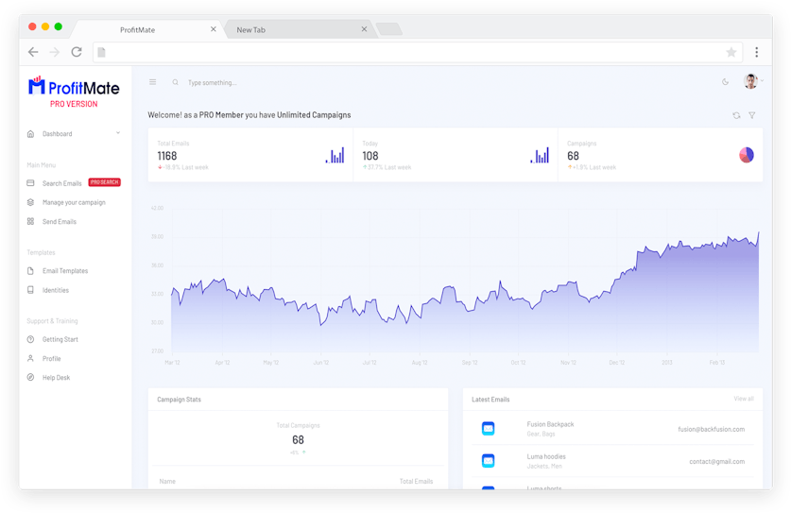Click the Help Desk compass icon
The image size is (791, 513).
point(31,378)
